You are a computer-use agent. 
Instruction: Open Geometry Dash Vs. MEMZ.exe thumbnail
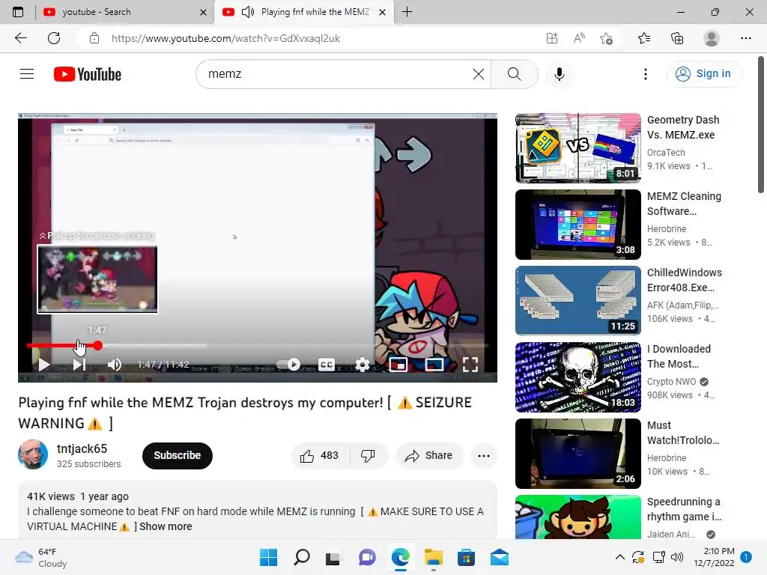pyautogui.click(x=577, y=147)
